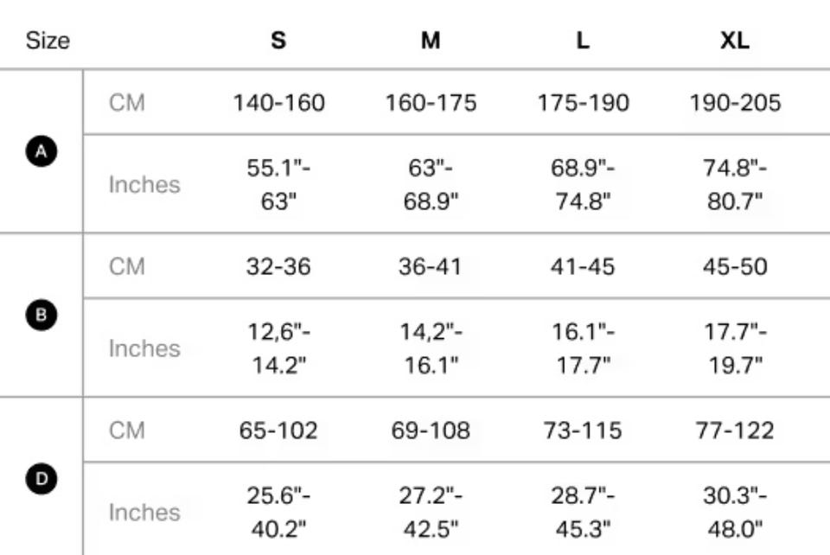Click the black circle A badge
The width and height of the screenshot is (830, 555).
click(x=41, y=152)
